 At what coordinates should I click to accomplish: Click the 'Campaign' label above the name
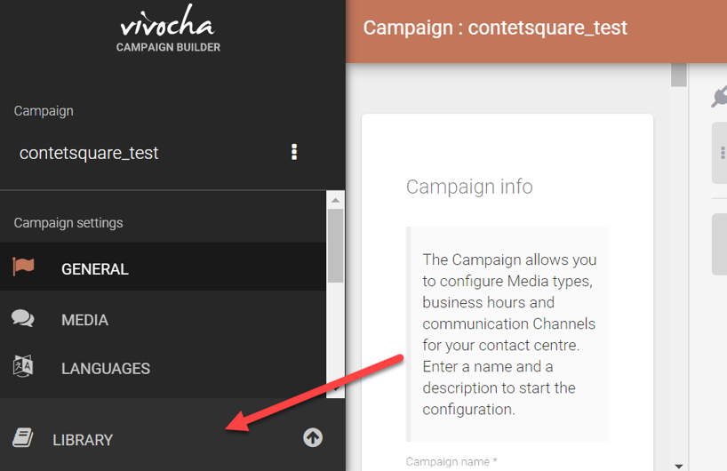pos(44,111)
